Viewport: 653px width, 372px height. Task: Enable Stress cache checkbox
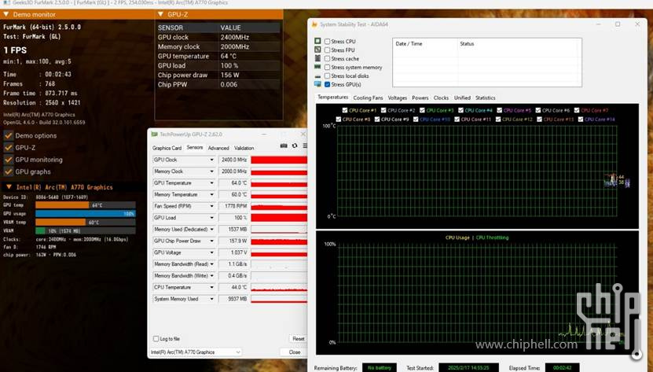pyautogui.click(x=328, y=59)
